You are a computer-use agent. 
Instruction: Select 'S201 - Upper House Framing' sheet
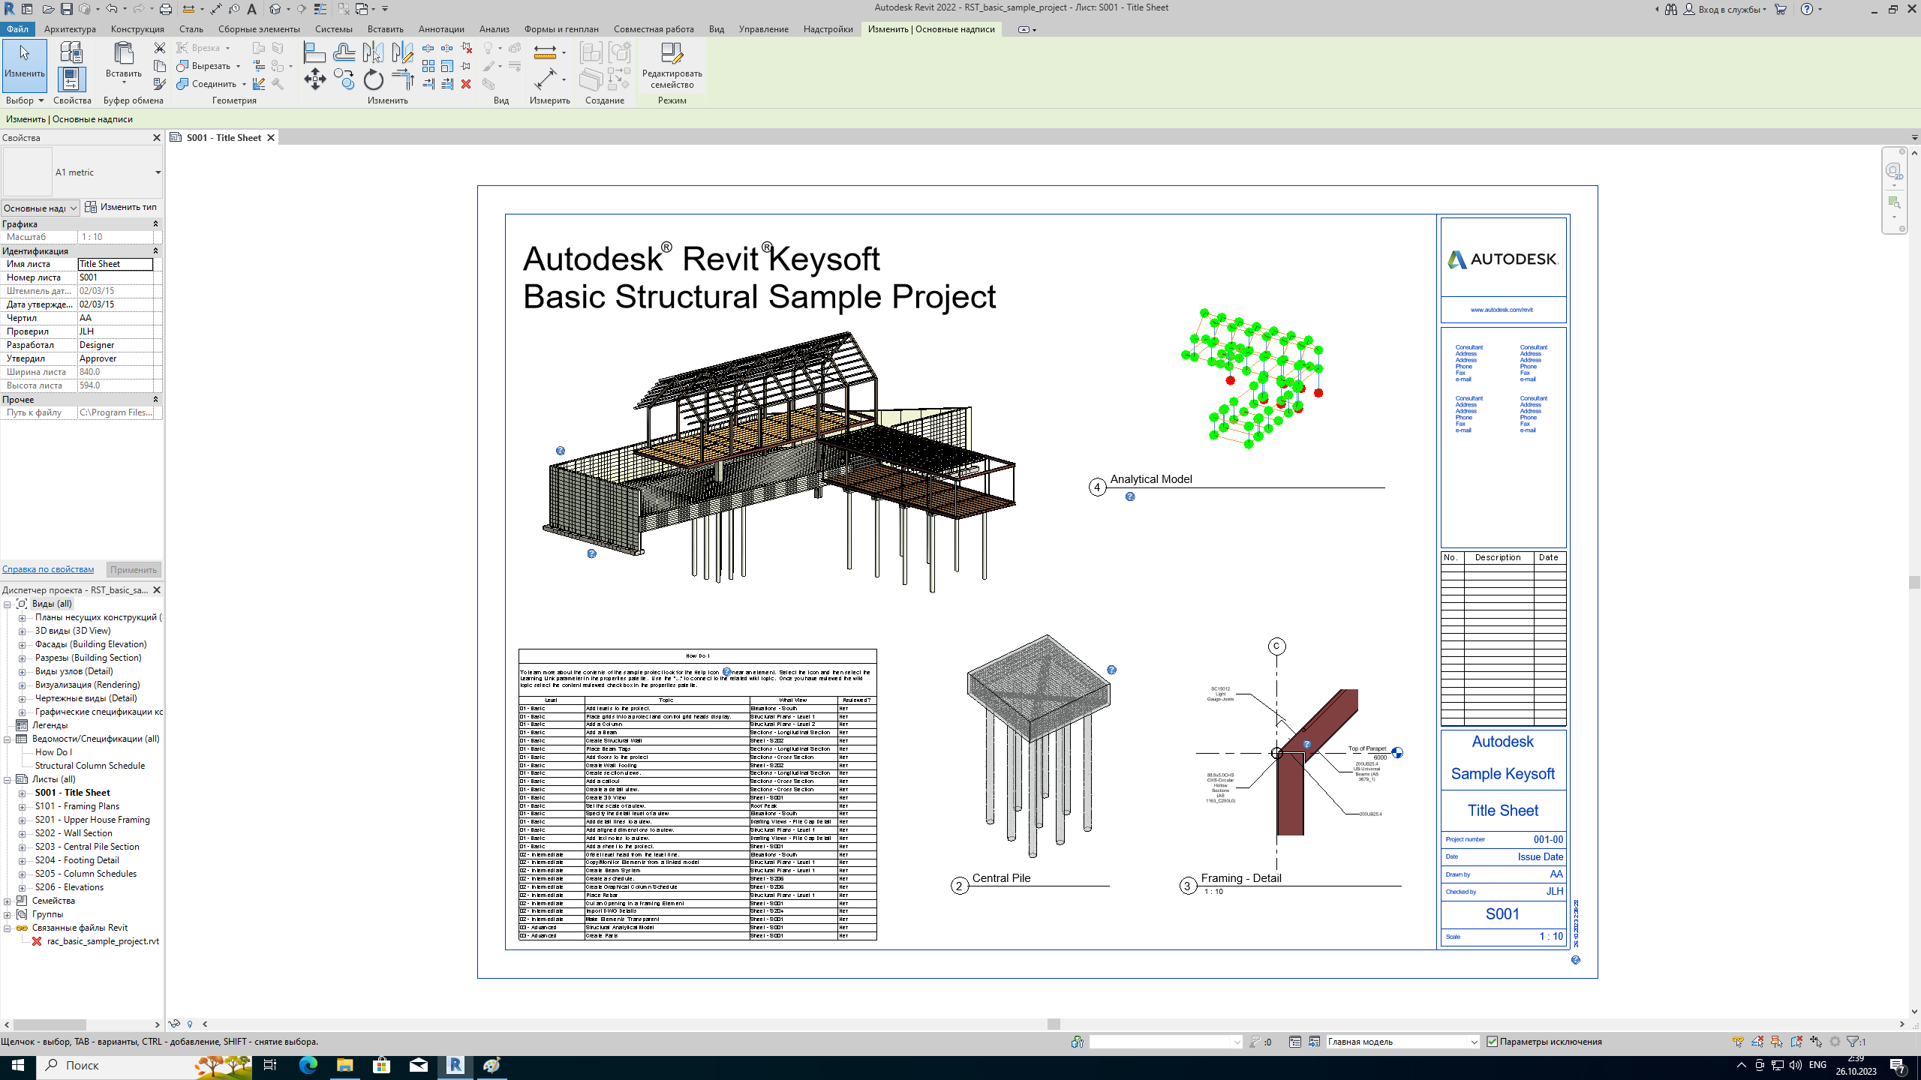click(92, 820)
